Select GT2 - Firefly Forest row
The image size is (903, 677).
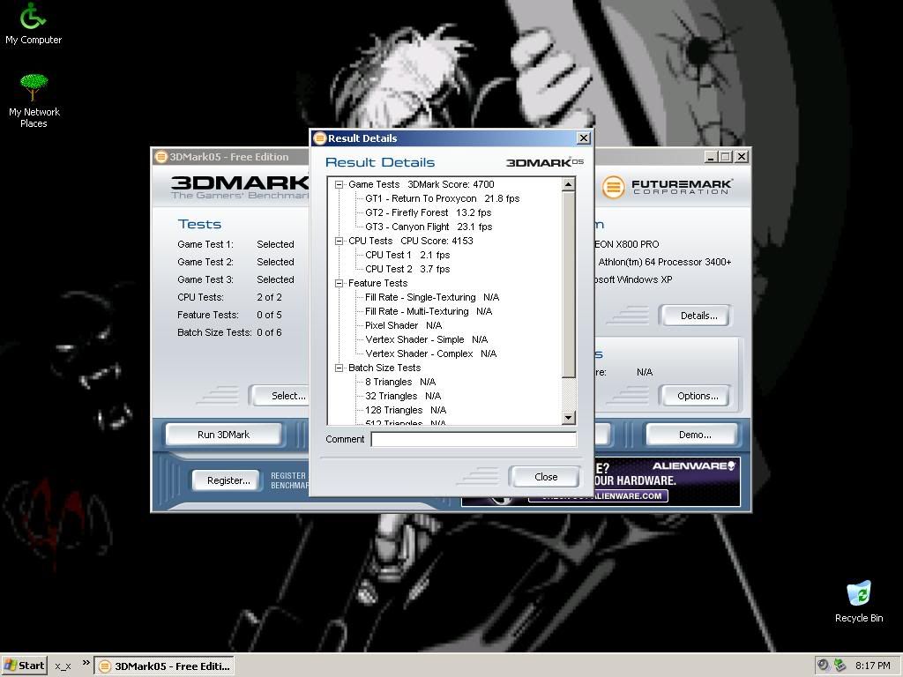[428, 212]
